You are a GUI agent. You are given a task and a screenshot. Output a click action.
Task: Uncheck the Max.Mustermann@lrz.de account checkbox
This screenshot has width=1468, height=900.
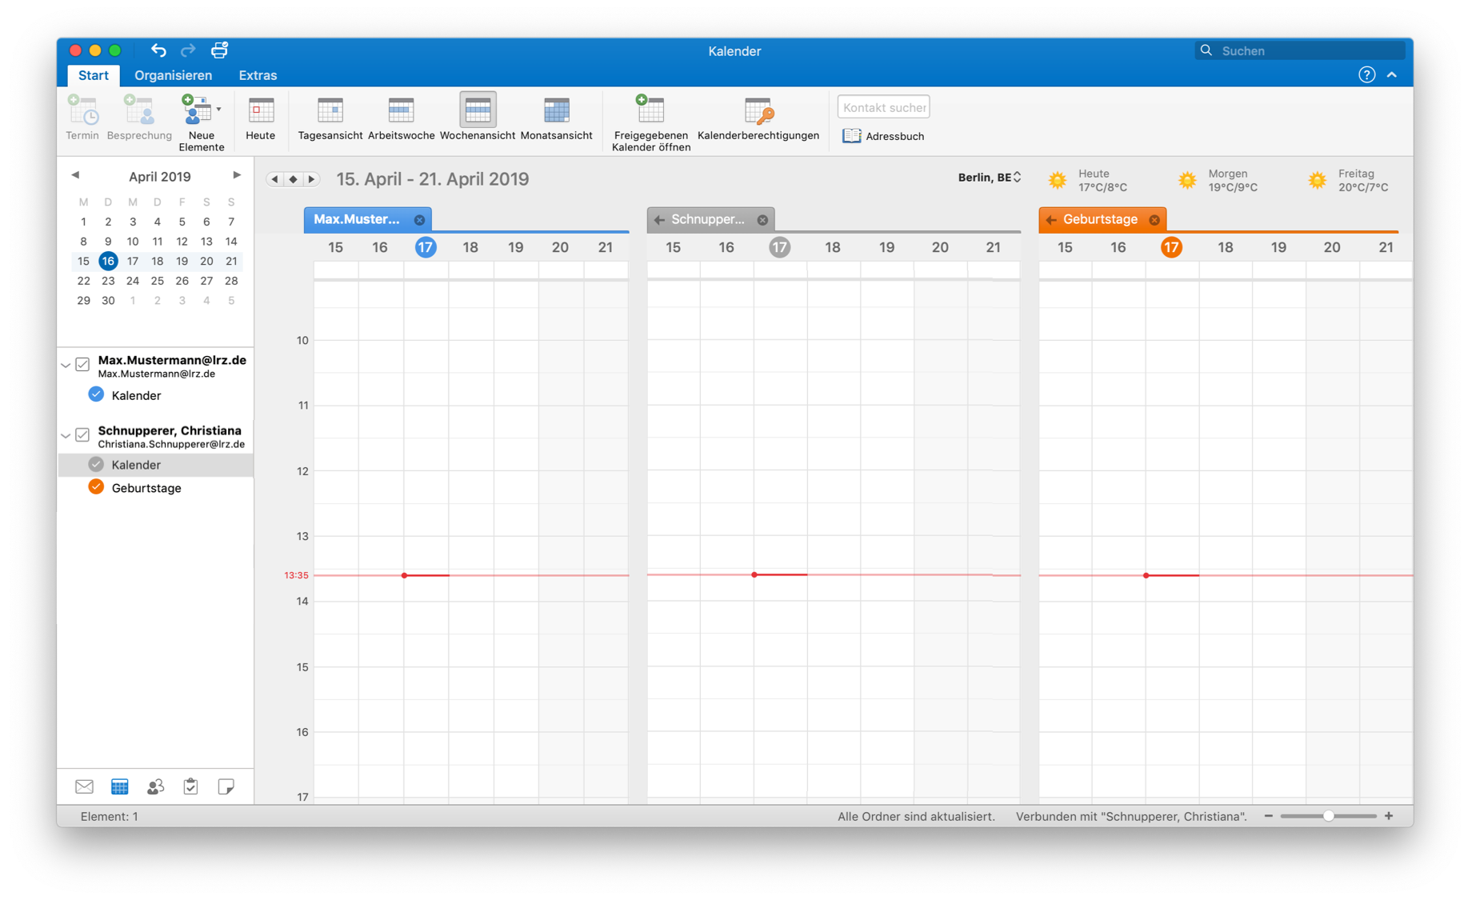82,365
